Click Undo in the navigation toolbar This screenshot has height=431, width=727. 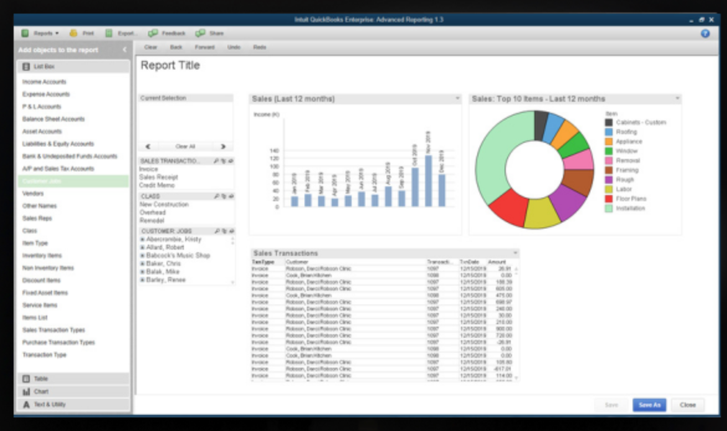pos(234,47)
